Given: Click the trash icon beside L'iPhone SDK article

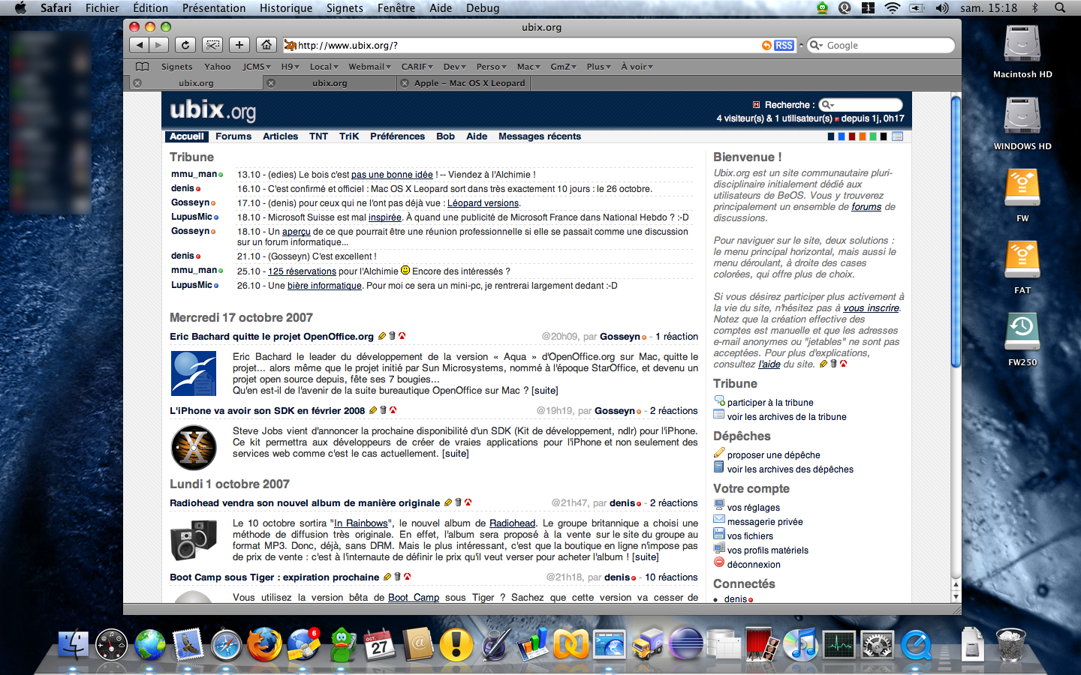Looking at the screenshot, I should click(x=383, y=410).
